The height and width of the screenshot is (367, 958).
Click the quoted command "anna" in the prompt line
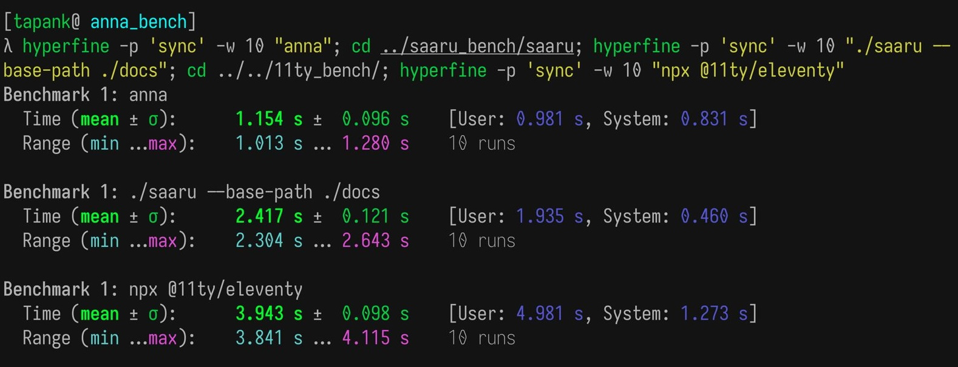click(x=303, y=46)
